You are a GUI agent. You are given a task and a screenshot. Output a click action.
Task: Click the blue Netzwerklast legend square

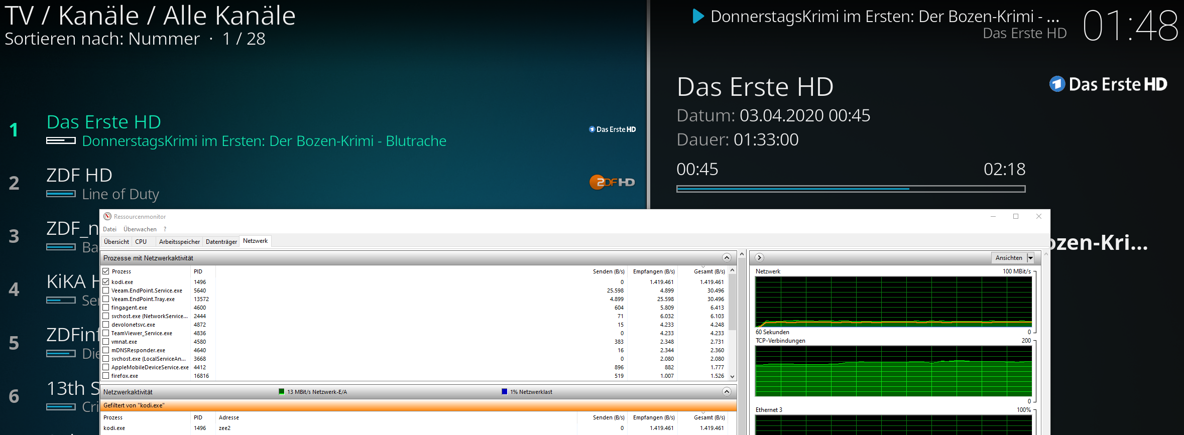click(504, 392)
